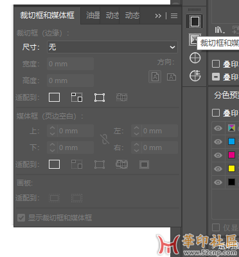This screenshot has height=257, width=239.
Task: Select portrait orientation icon under 方向
Action: pos(155,77)
